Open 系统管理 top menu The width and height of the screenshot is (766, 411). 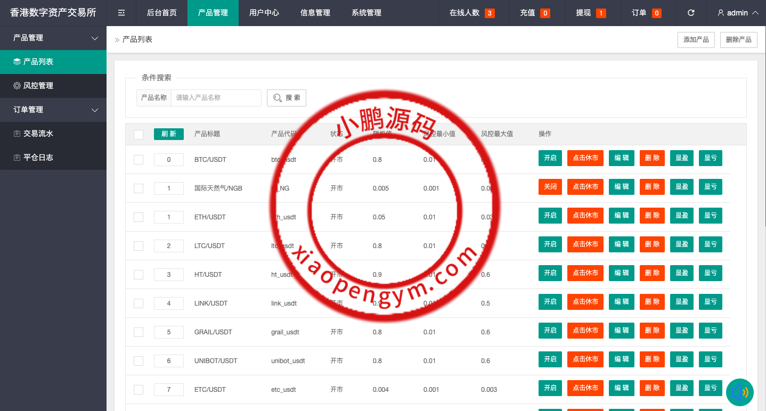pos(366,13)
